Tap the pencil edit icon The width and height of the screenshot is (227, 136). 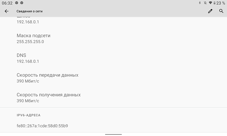(210, 11)
